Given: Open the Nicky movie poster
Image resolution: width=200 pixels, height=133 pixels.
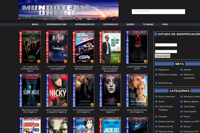Looking at the screenshot, I should point(57,90).
